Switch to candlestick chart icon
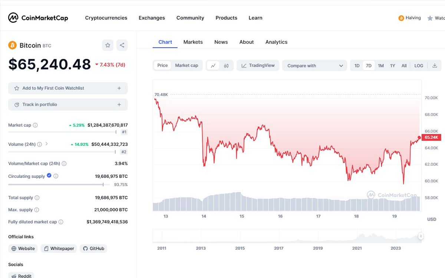This screenshot has height=278, width=445. [226, 66]
